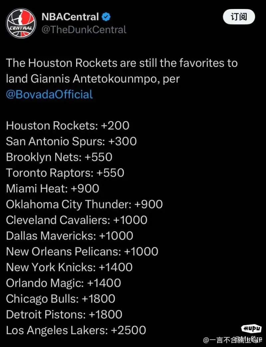Click the Chicago Bulls +1800 entry
The width and height of the screenshot is (266, 347).
[x=61, y=299]
